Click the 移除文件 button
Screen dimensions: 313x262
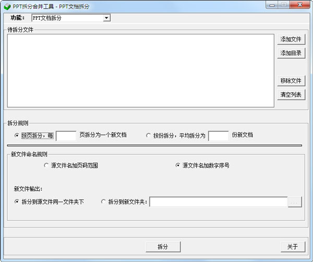(x=291, y=81)
